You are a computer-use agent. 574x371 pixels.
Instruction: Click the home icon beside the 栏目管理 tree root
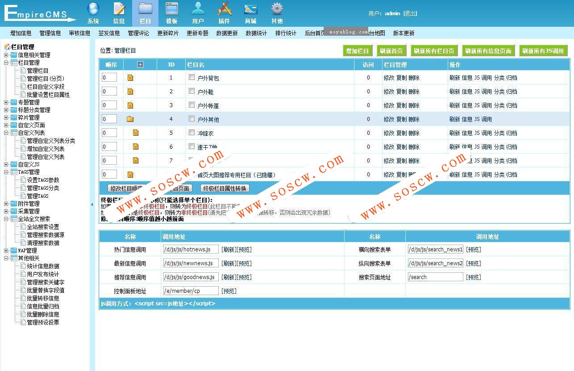pos(7,47)
